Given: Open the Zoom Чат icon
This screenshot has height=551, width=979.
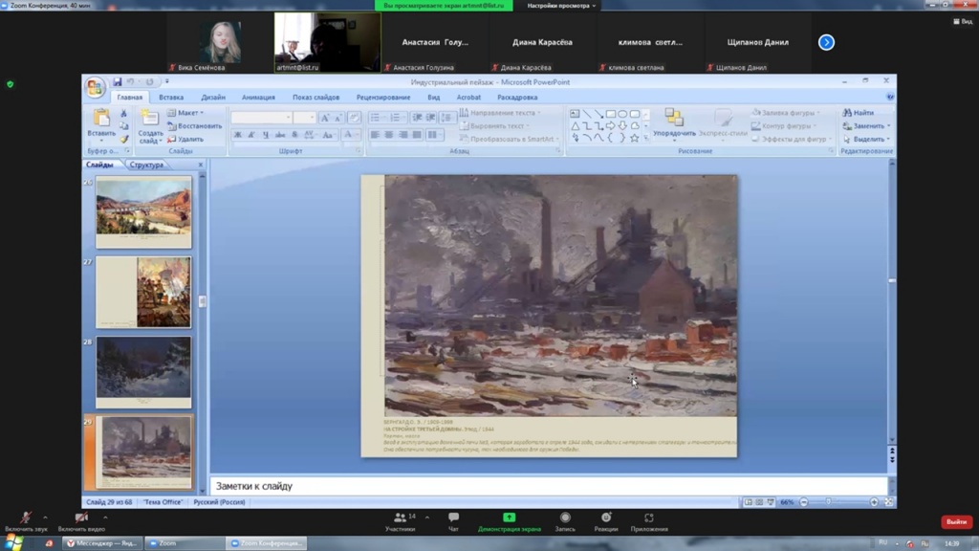Looking at the screenshot, I should 453,518.
